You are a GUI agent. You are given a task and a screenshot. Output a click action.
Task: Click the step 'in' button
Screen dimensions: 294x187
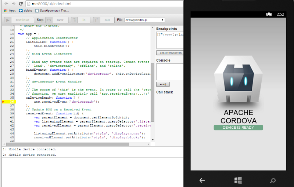(84, 20)
